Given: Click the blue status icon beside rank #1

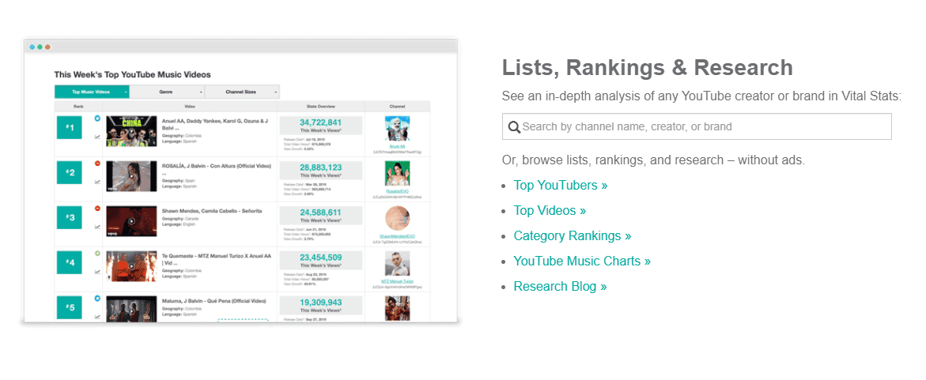Looking at the screenshot, I should pos(97,119).
